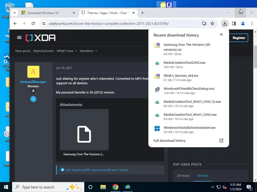
Task: Select MediaCreationTool_Win11_23H2.exe entry
Action: tap(188, 116)
